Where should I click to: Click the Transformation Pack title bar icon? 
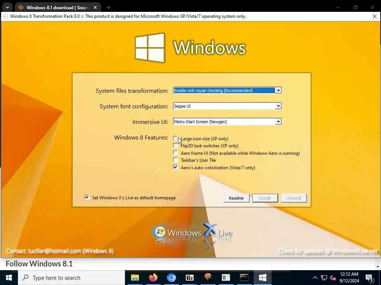[x=5, y=16]
